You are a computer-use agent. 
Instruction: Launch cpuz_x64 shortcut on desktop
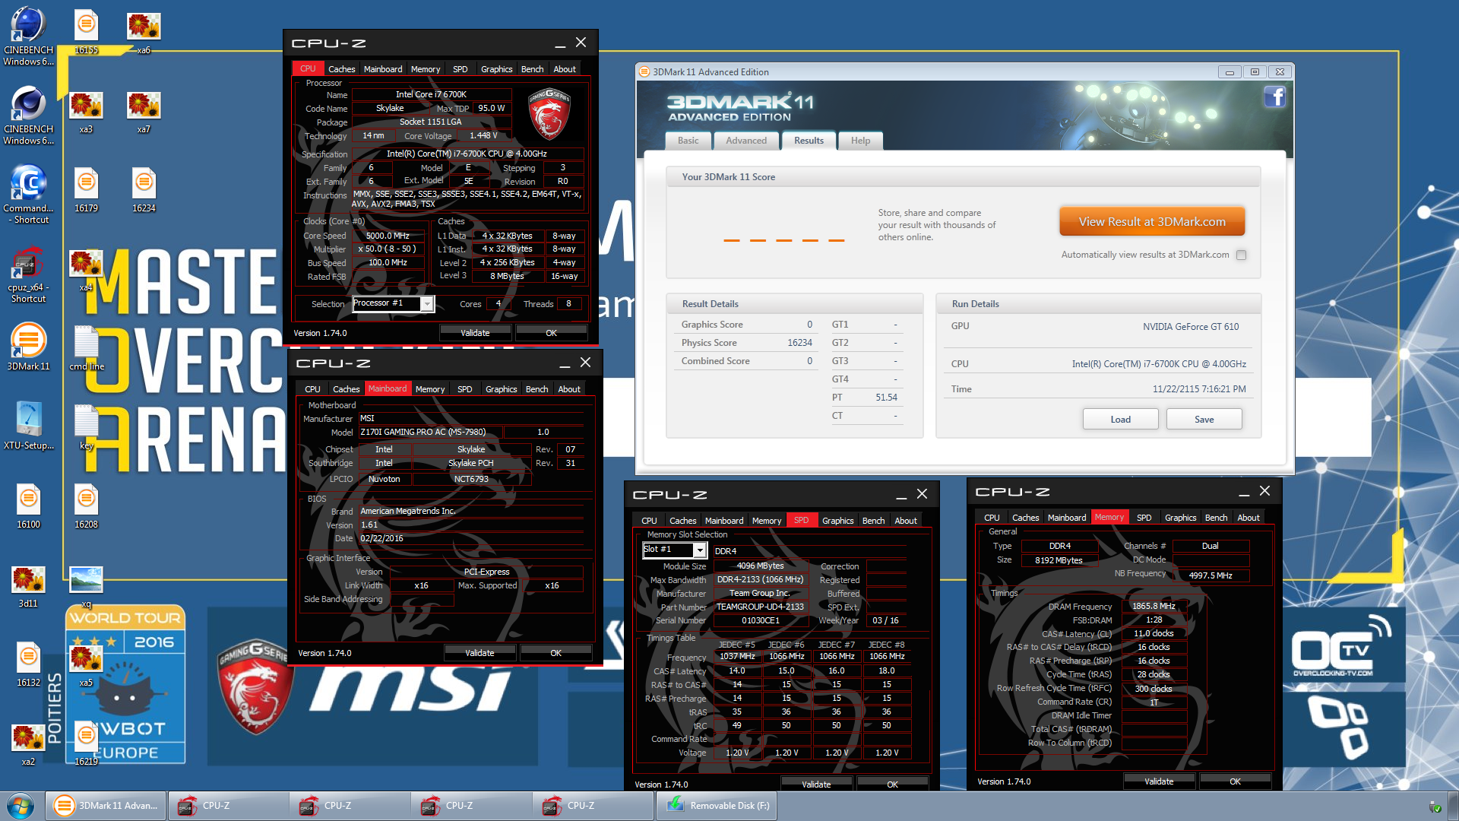pyautogui.click(x=28, y=274)
